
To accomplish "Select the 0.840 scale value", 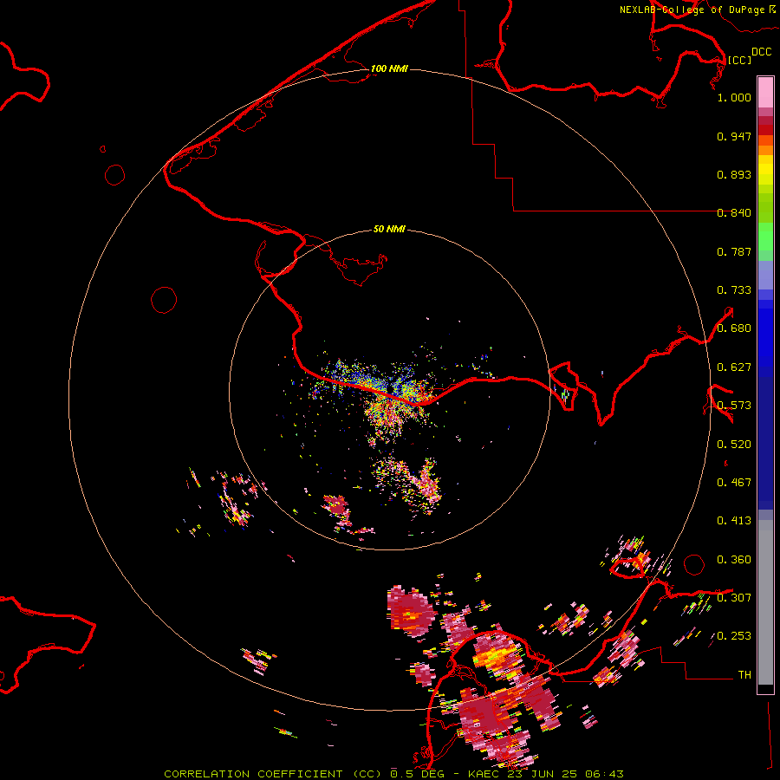I will (x=734, y=213).
